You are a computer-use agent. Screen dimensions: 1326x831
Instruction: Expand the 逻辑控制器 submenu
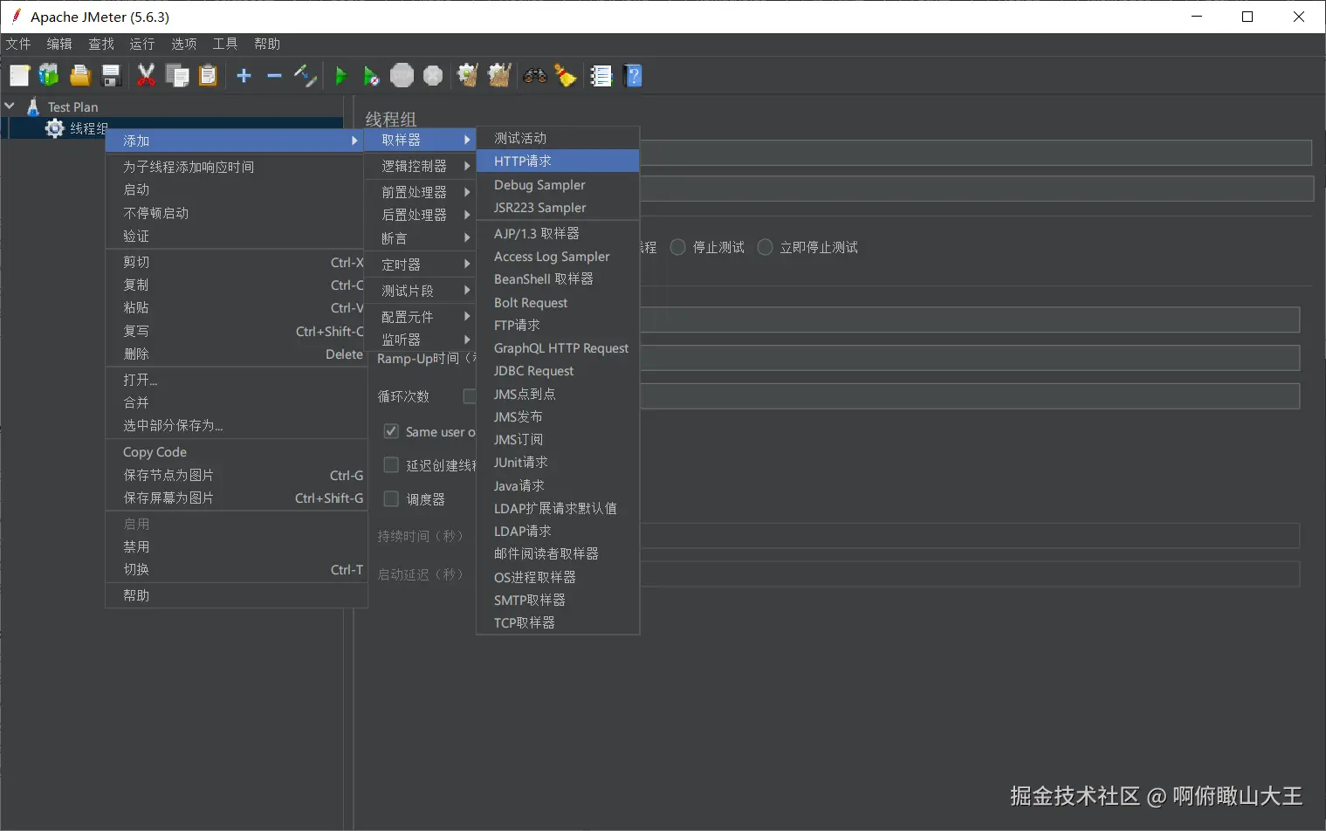[x=420, y=166]
